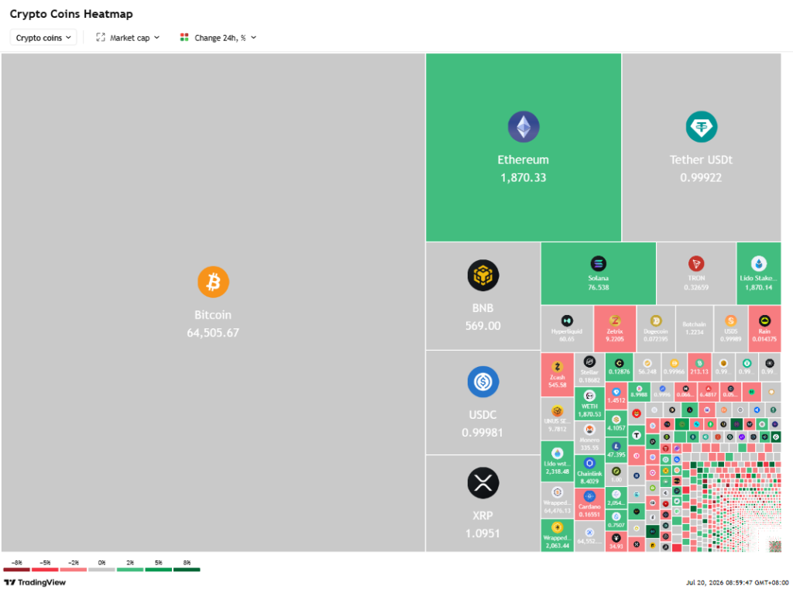Click the red tile priced 34.93
The image size is (793, 593).
click(616, 542)
